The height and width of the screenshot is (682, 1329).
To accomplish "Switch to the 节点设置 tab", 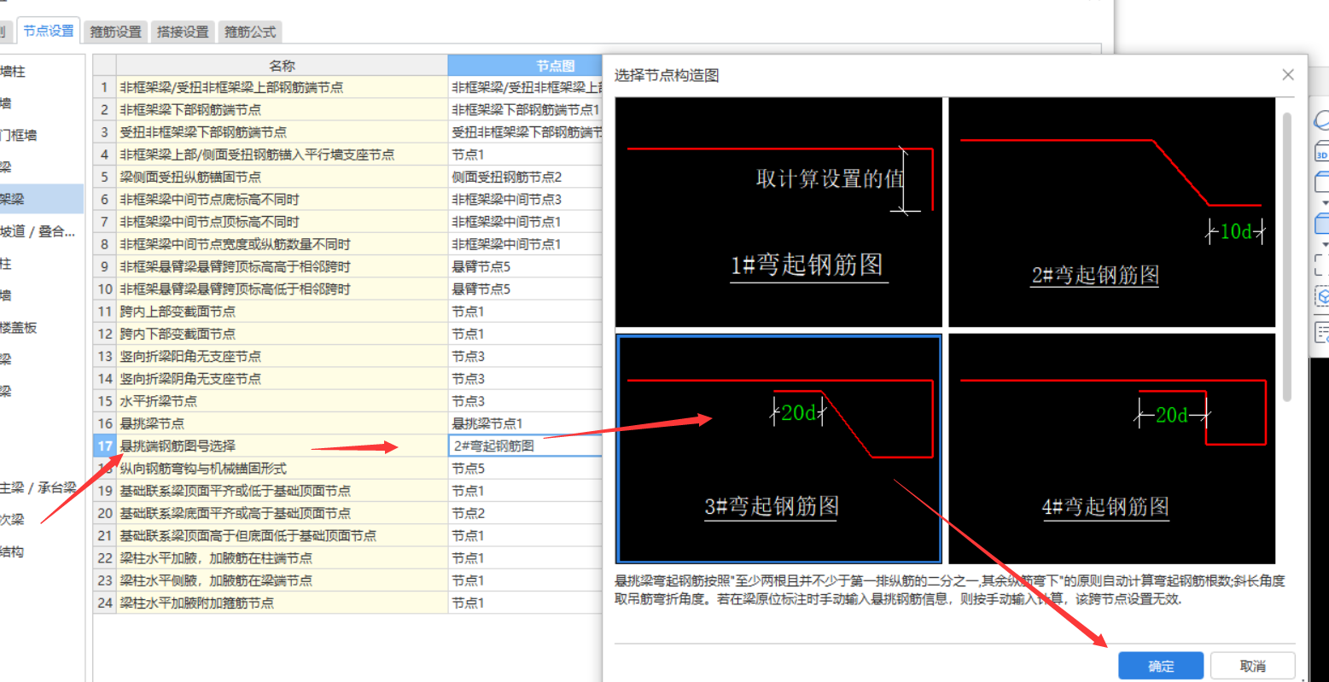I will click(49, 31).
